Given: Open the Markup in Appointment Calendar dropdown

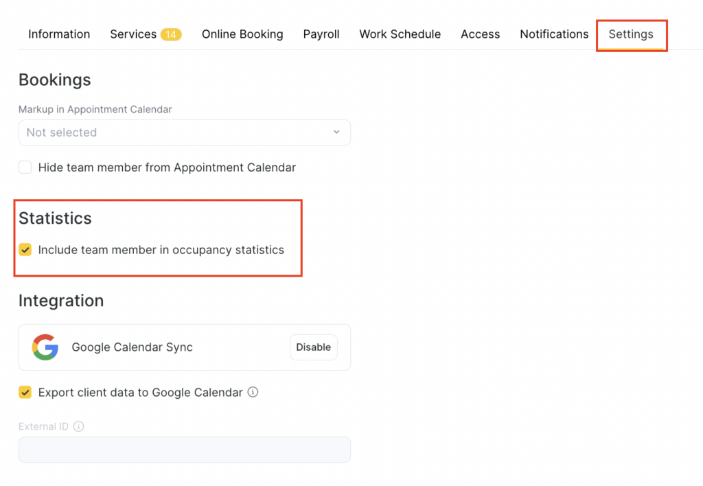Looking at the screenshot, I should [x=184, y=132].
